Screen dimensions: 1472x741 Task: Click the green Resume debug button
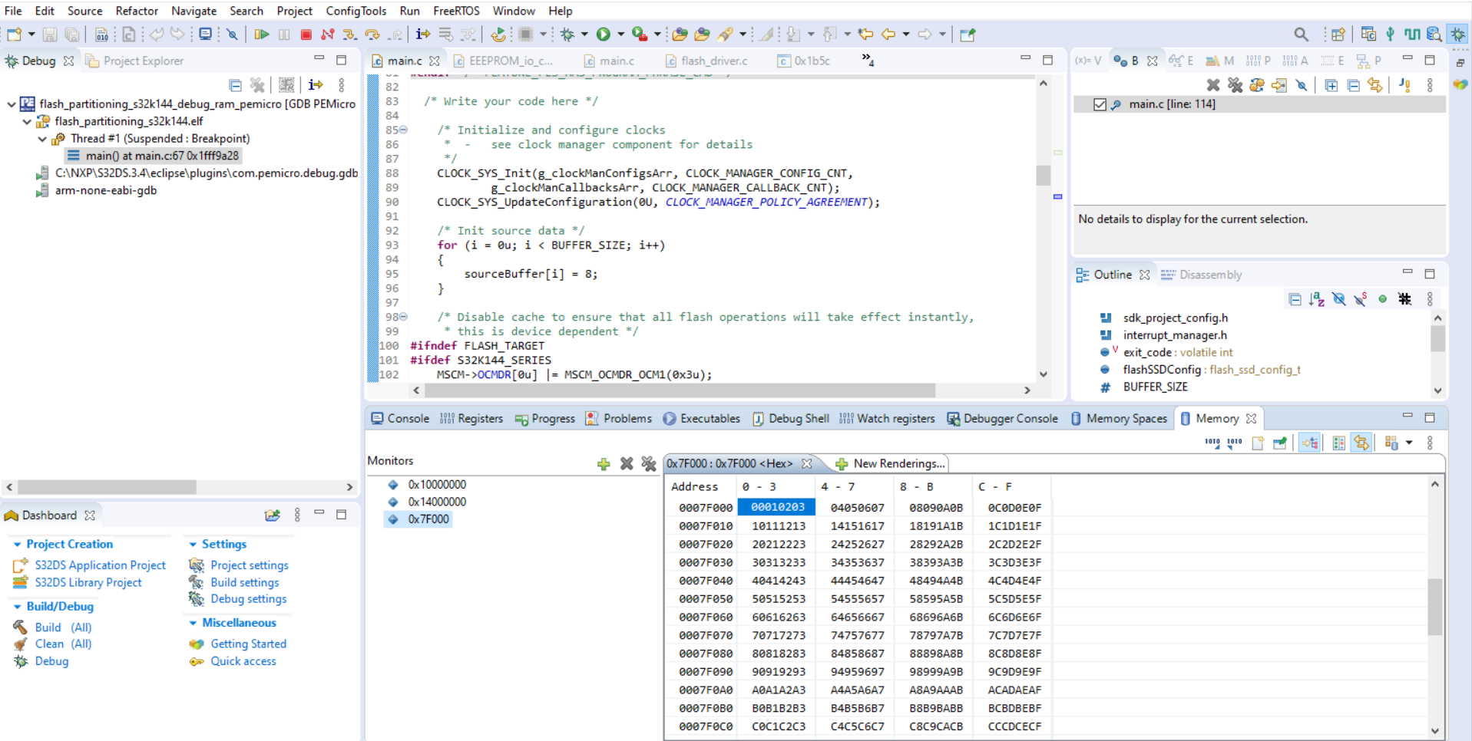tap(261, 35)
